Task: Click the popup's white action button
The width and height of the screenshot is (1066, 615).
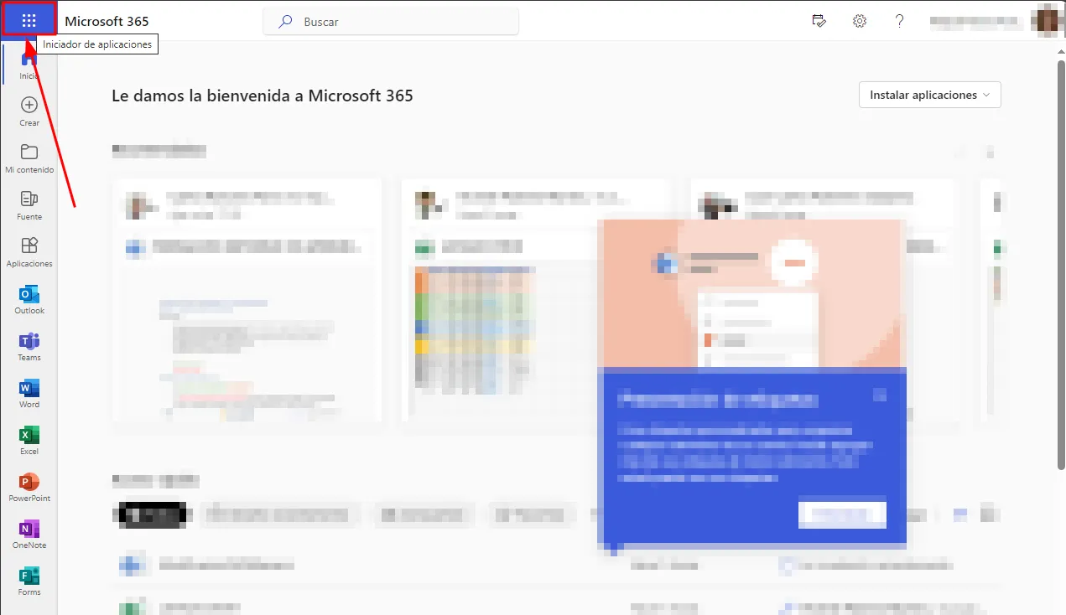Action: point(842,514)
